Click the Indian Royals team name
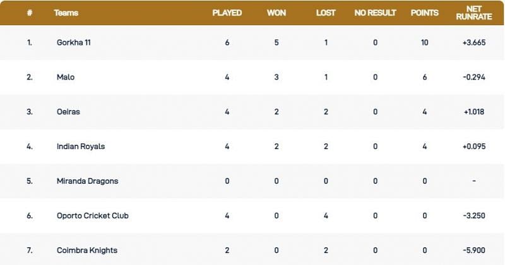This screenshot has height=265, width=505. pyautogui.click(x=81, y=146)
